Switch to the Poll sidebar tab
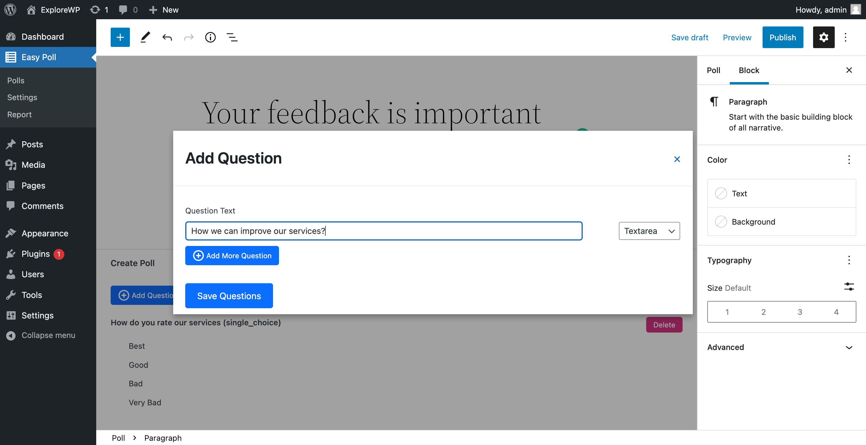This screenshot has height=445, width=866. pyautogui.click(x=713, y=70)
